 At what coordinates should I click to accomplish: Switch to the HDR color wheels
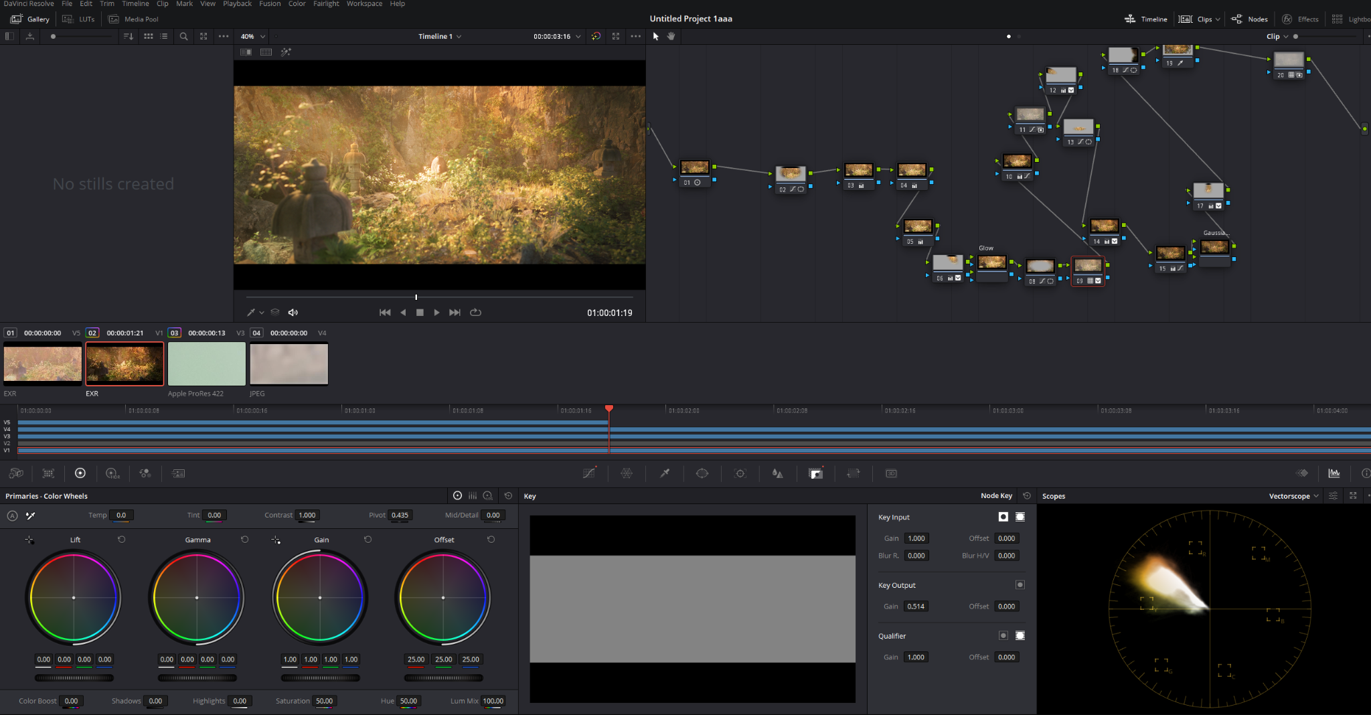pos(112,473)
